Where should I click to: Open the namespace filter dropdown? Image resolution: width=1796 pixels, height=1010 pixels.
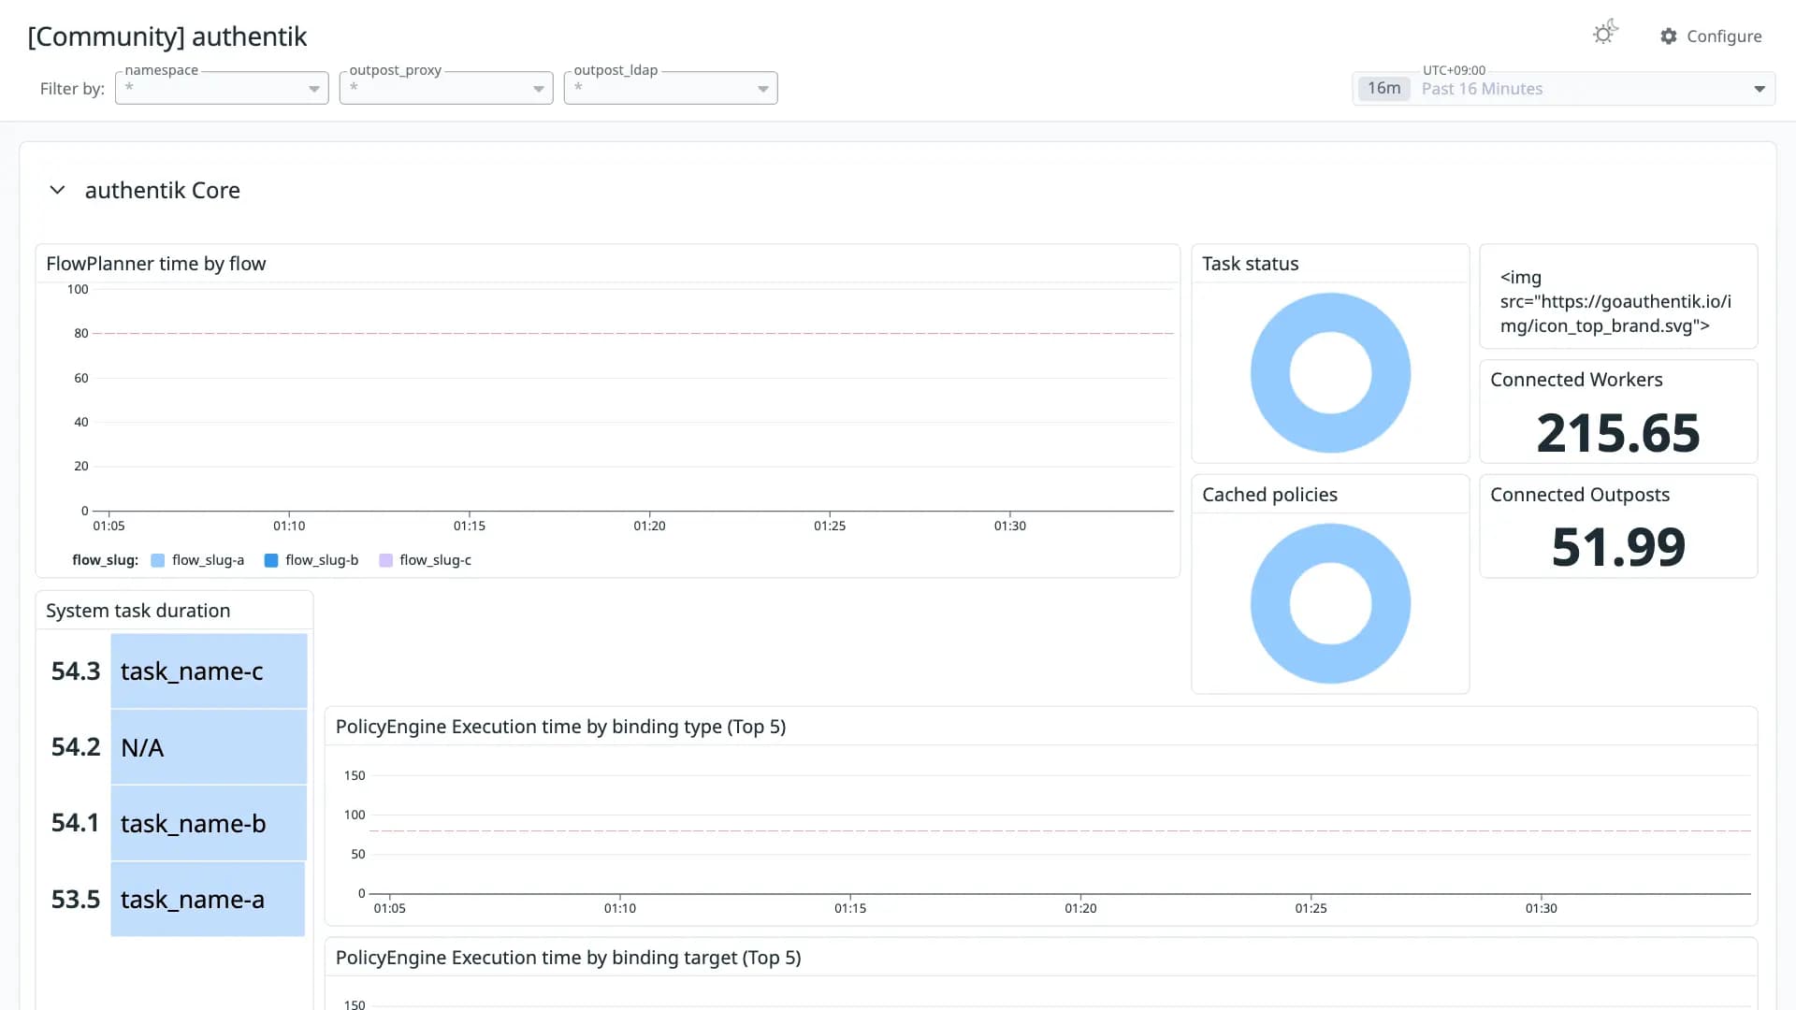[x=222, y=88]
